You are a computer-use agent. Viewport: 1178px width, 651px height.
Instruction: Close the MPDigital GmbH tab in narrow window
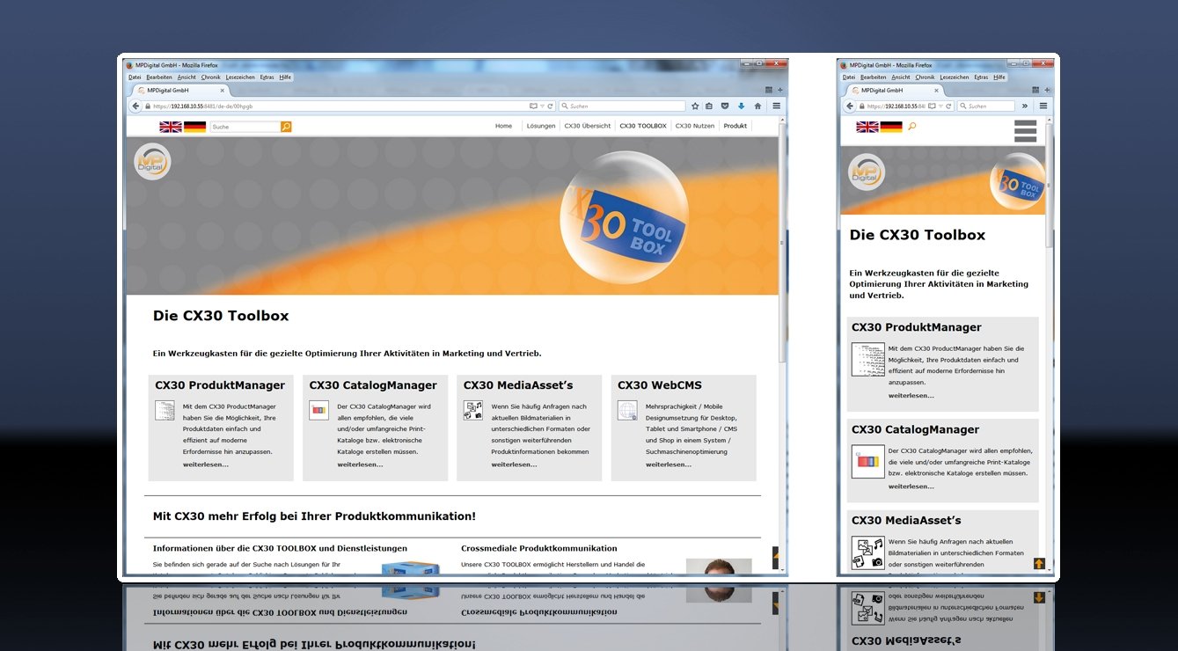click(x=937, y=90)
